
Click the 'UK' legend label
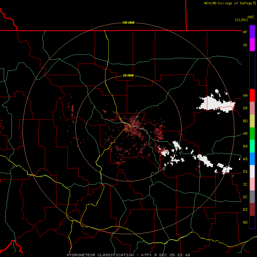pos(245,45)
